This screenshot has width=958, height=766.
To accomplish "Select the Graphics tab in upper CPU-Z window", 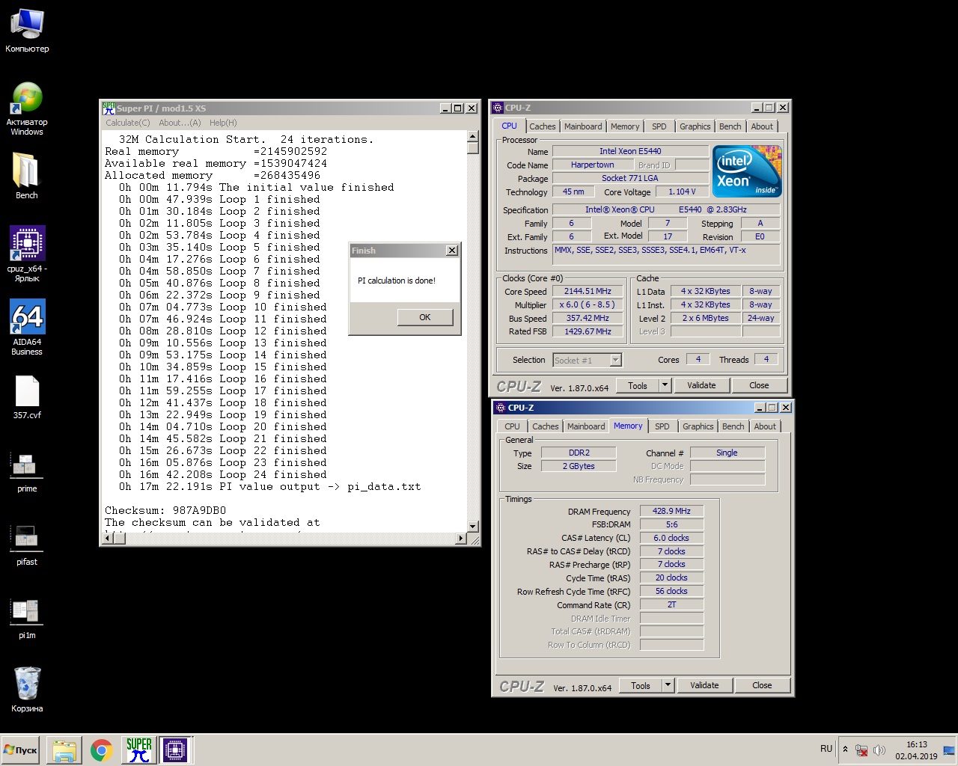I will (695, 126).
